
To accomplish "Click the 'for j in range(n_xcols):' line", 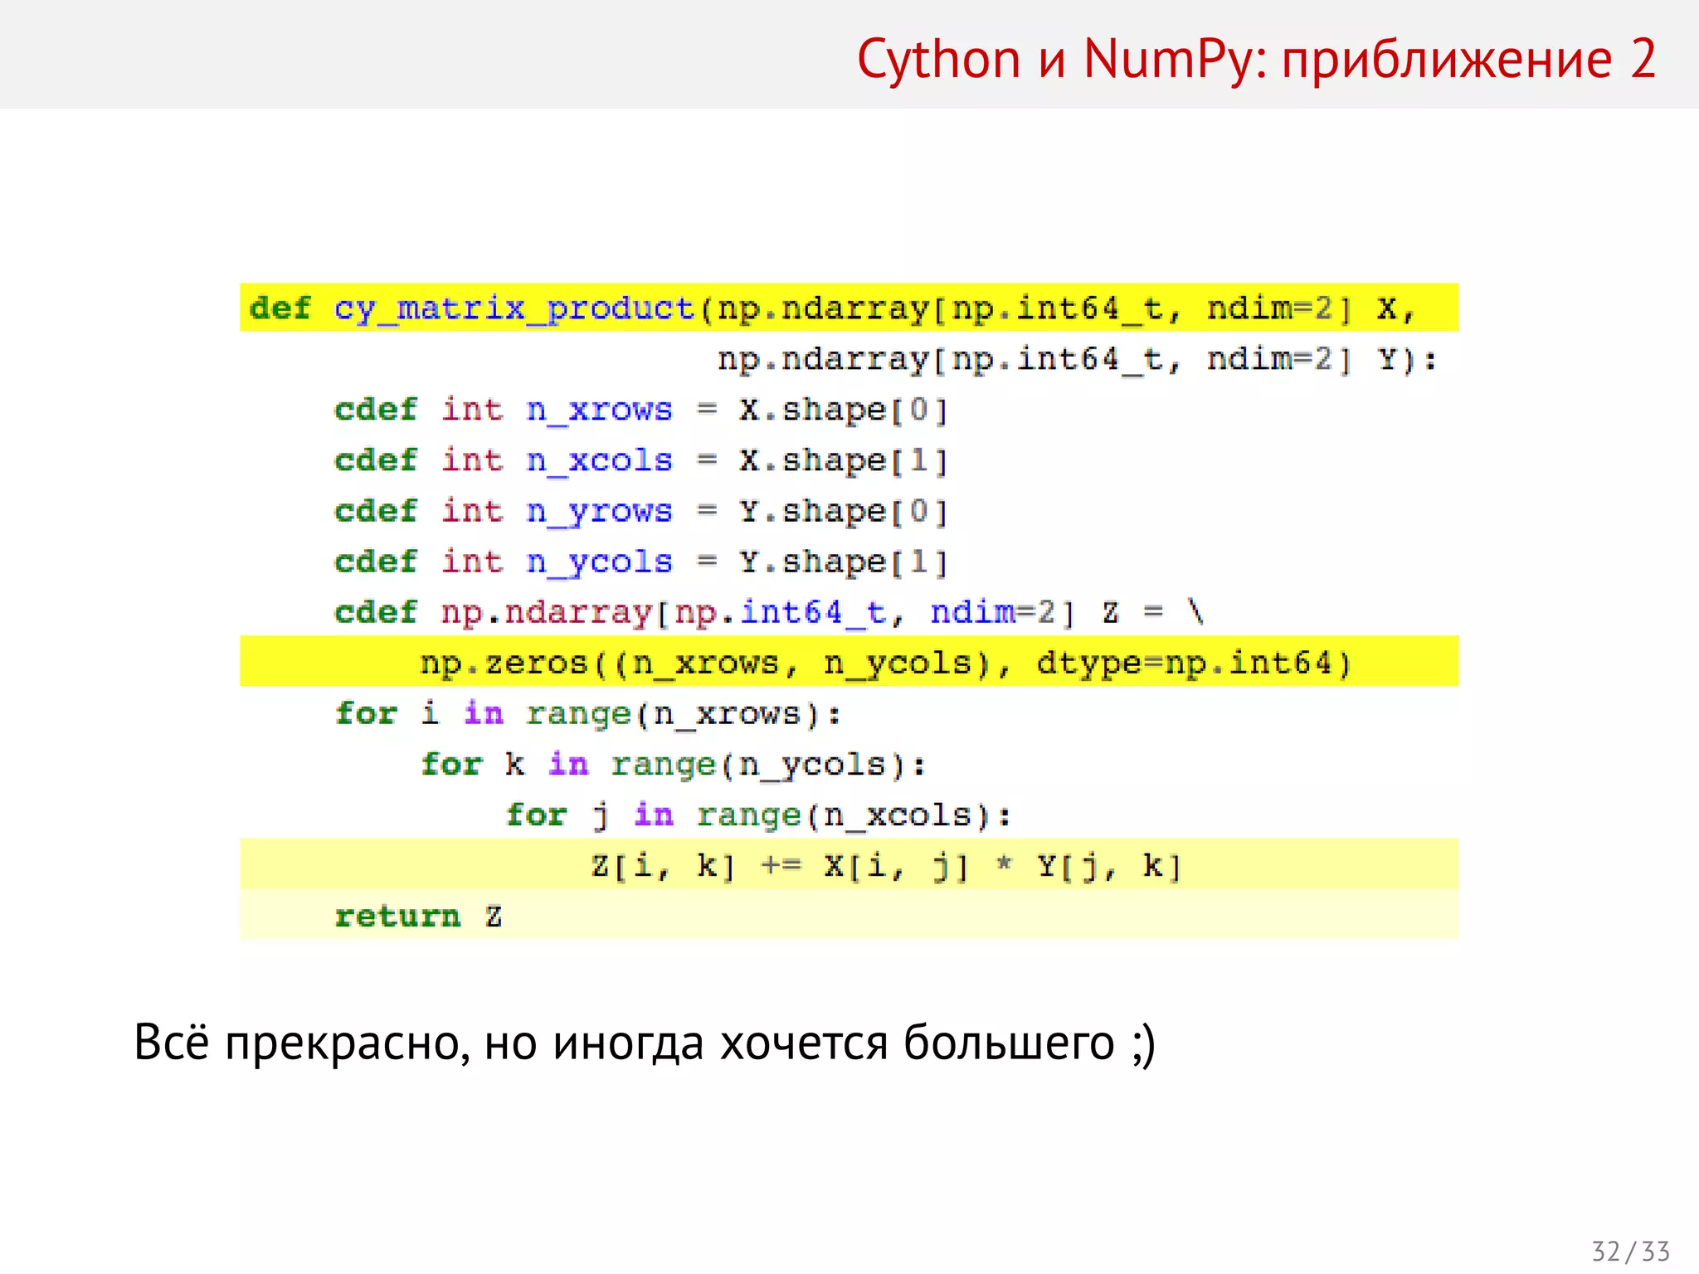I will [758, 815].
